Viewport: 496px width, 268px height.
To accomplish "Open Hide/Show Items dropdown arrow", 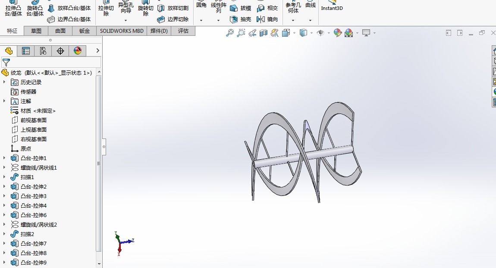I will [x=329, y=33].
